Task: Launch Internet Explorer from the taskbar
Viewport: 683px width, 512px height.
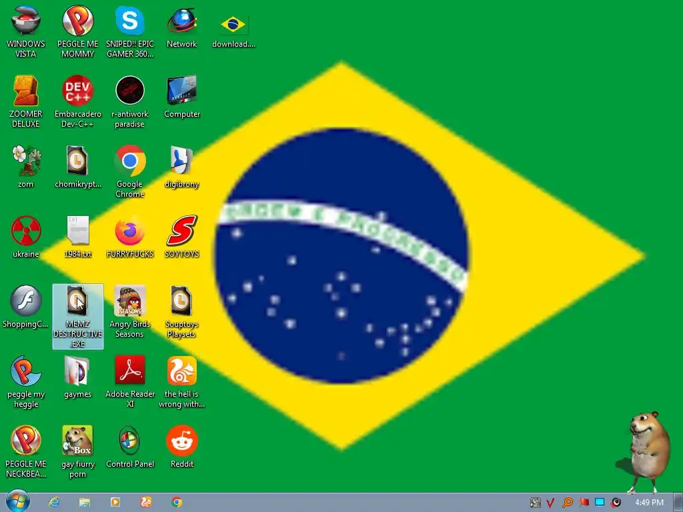Action: [x=54, y=503]
